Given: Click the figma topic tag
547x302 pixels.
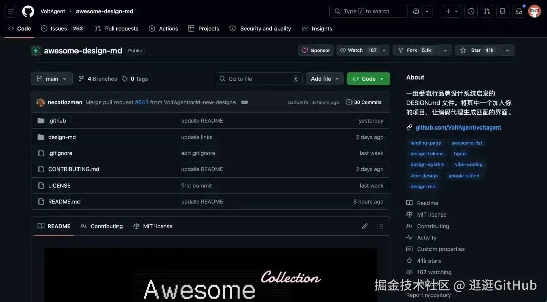Looking at the screenshot, I should (x=460, y=154).
